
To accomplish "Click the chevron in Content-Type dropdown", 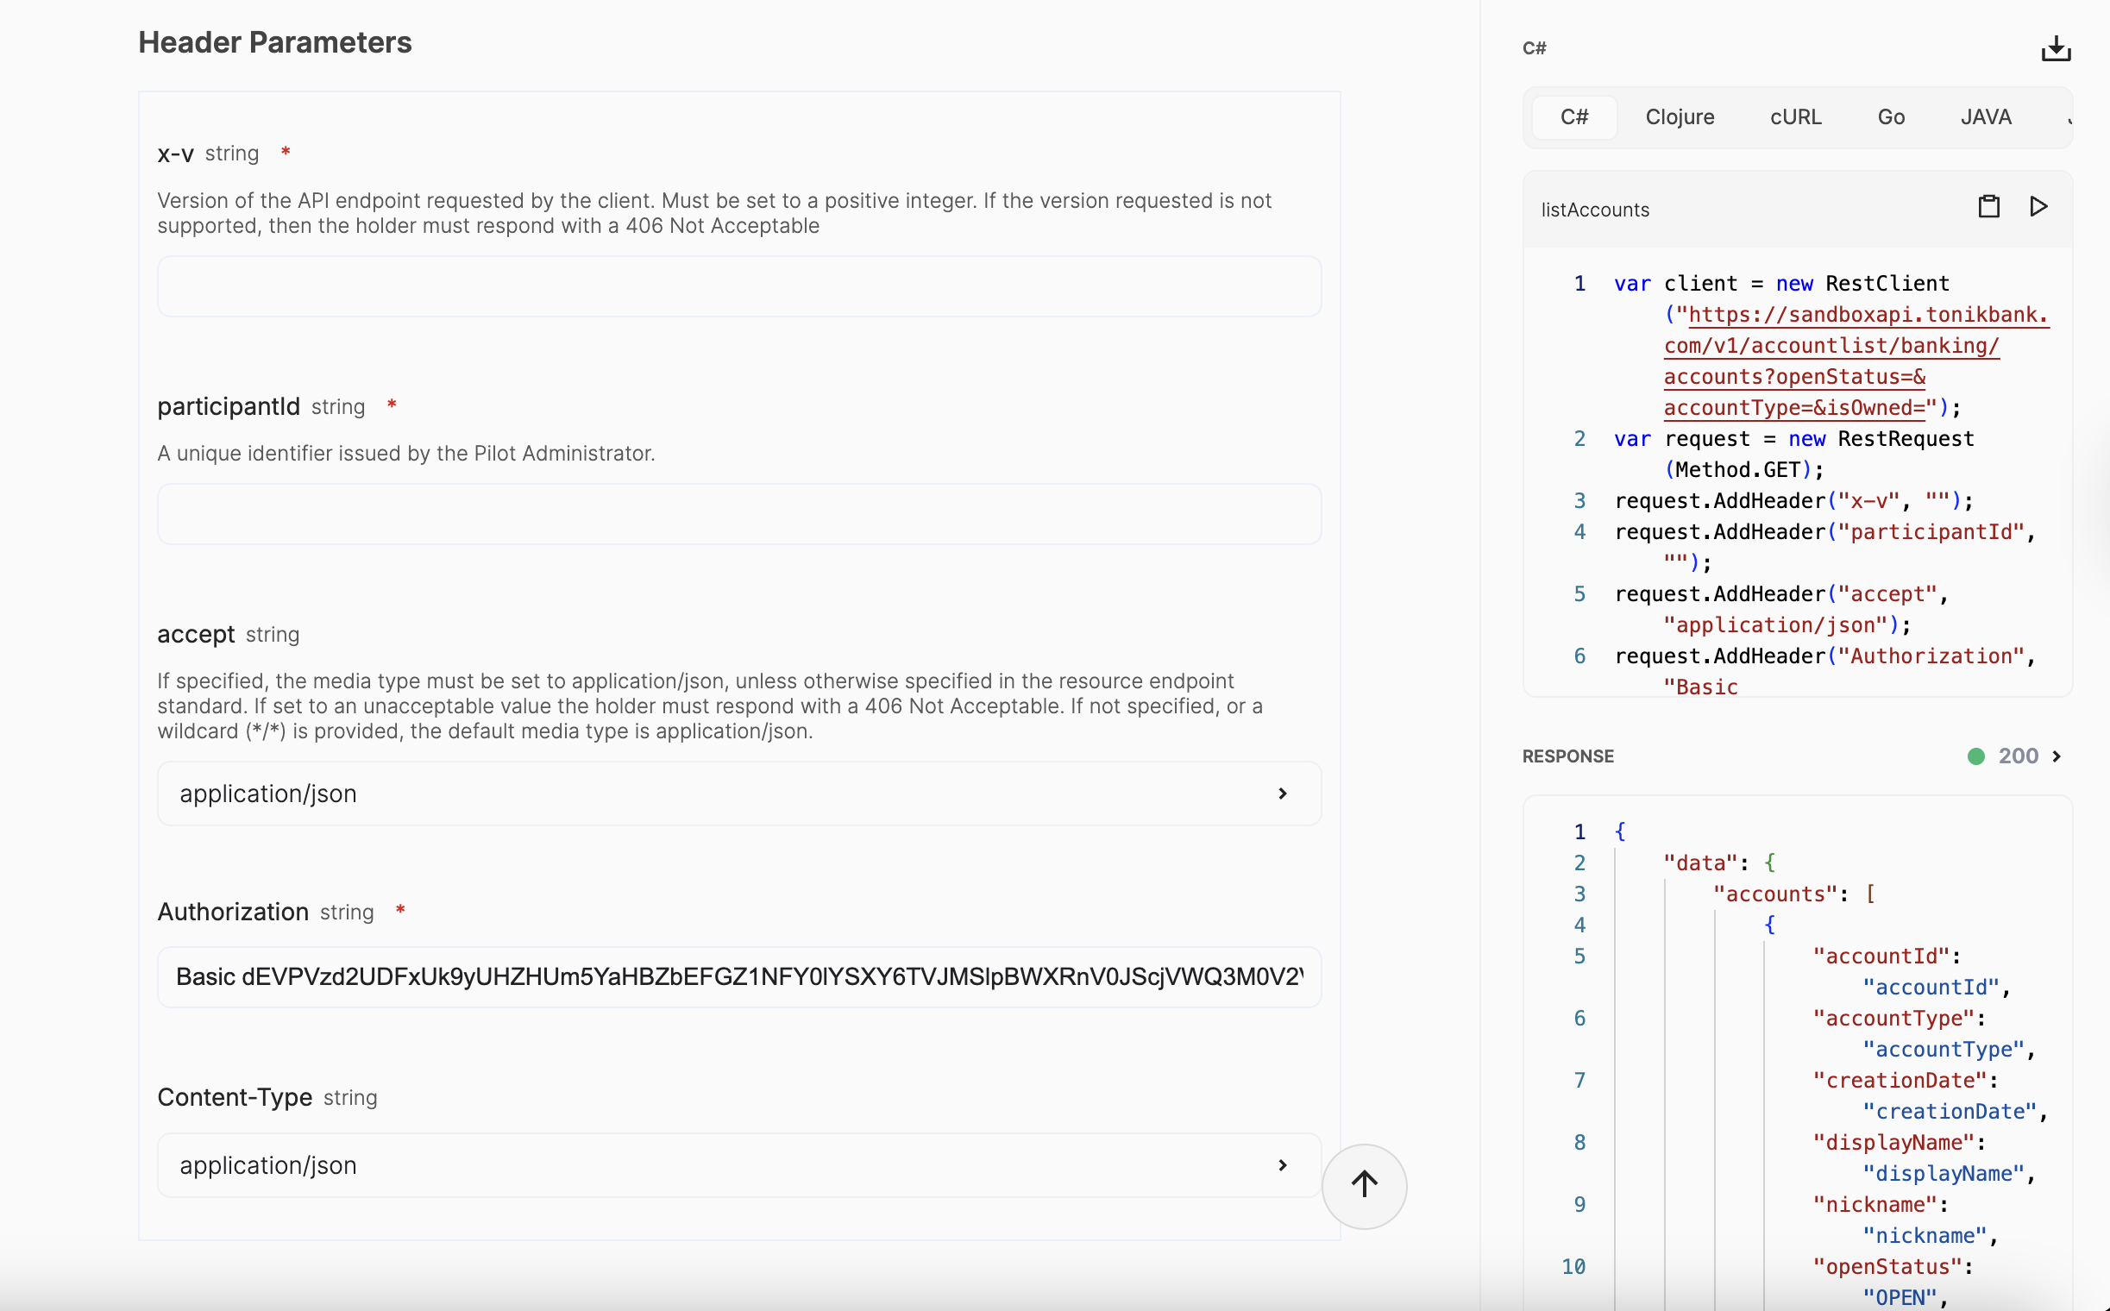I will click(1282, 1165).
